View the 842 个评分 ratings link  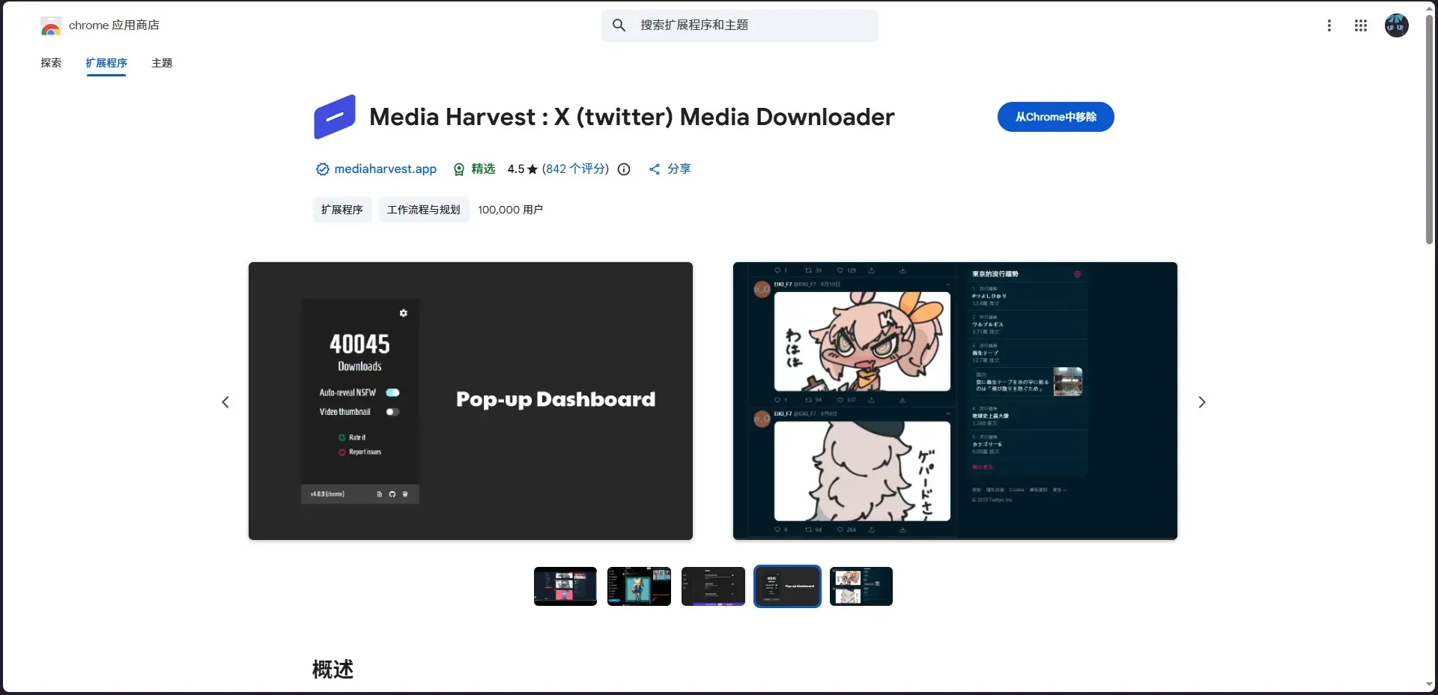pyautogui.click(x=575, y=169)
